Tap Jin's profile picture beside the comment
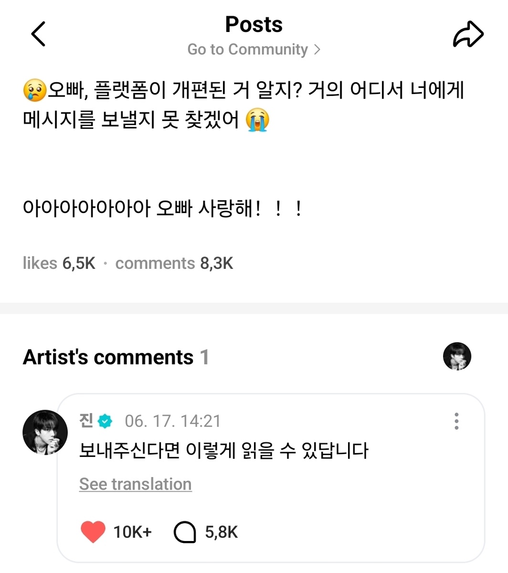 tap(45, 432)
